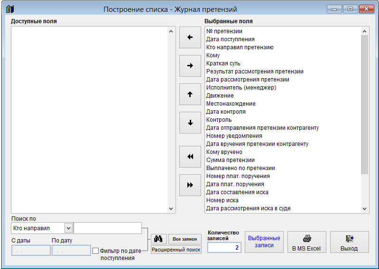The image size is (379, 269).
Task: Export list with В MS Excel button
Action: [306, 242]
